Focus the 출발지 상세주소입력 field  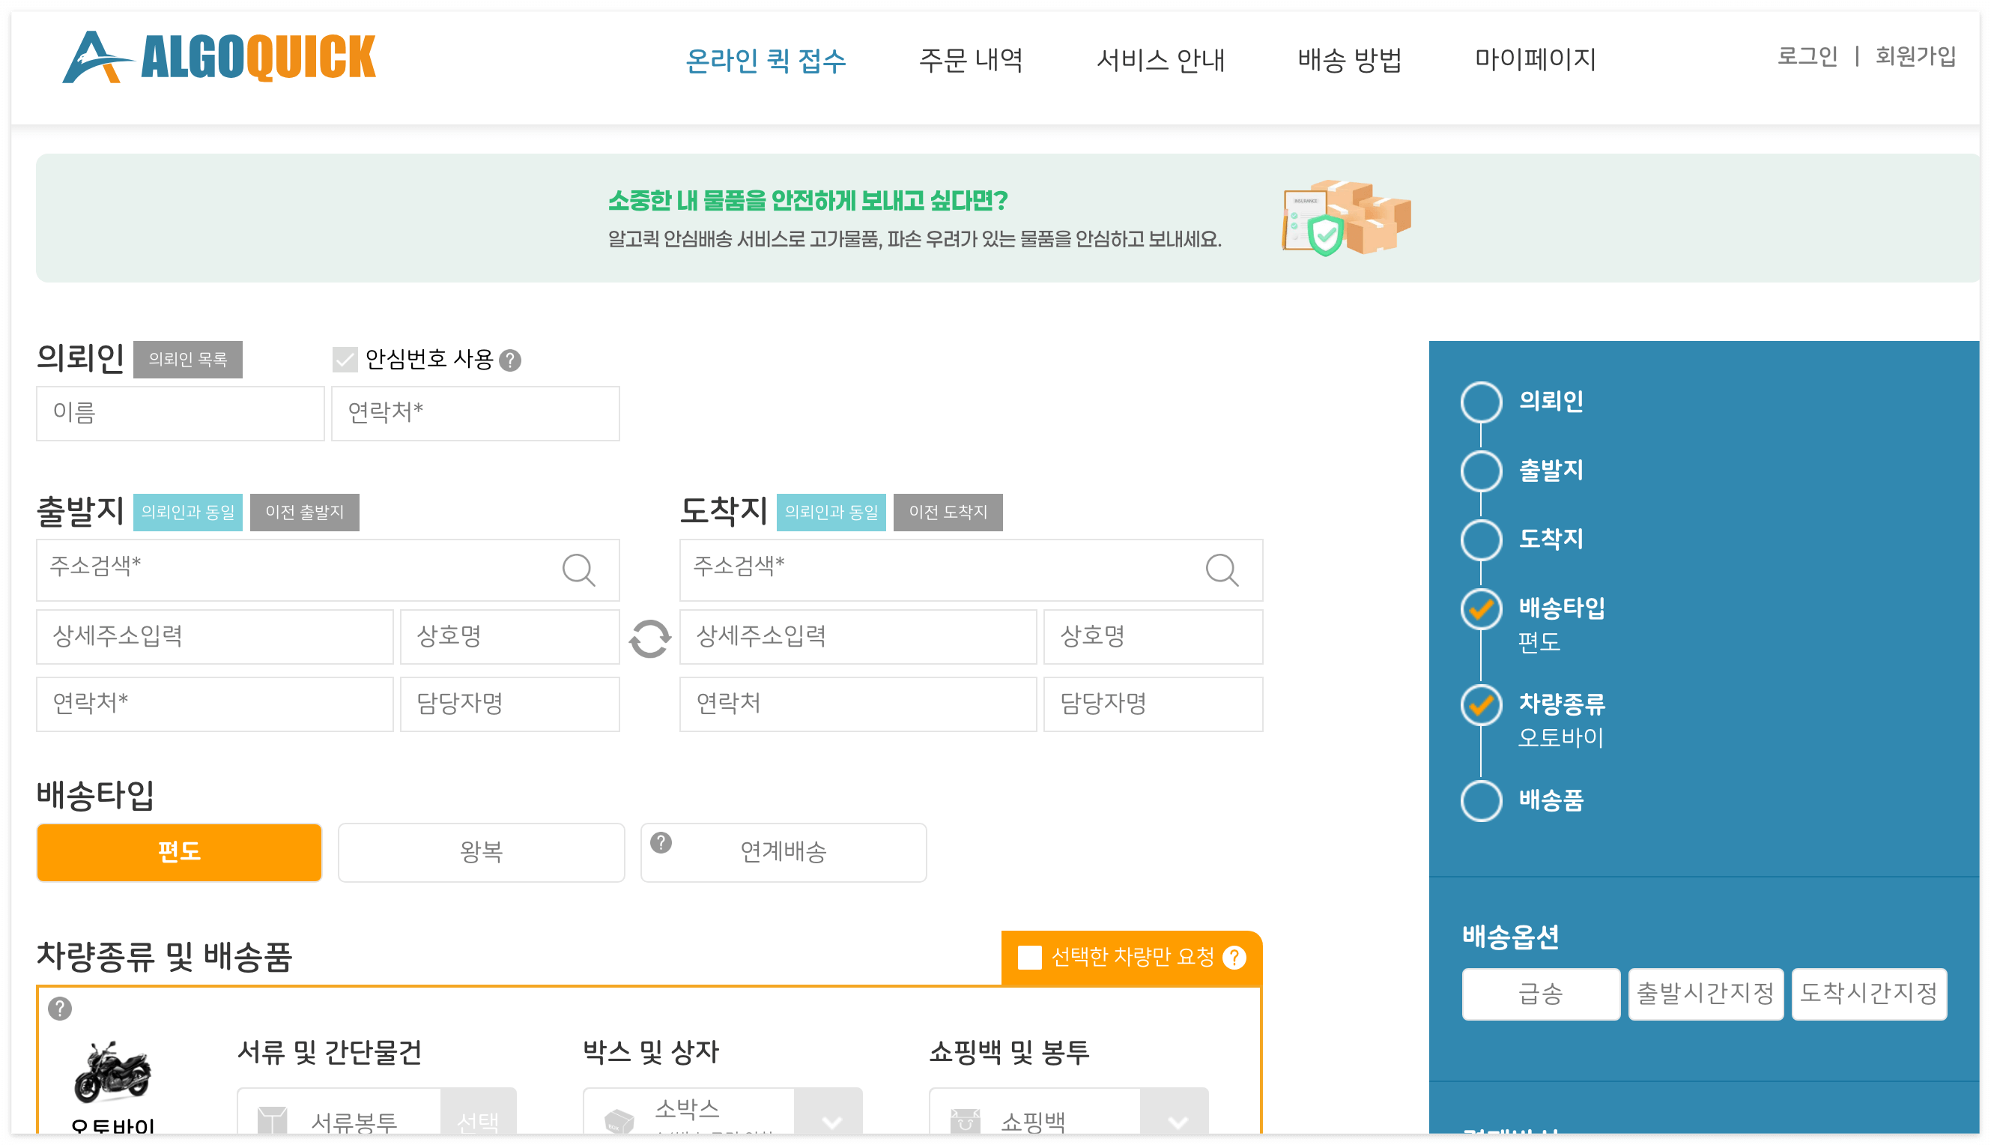click(214, 636)
